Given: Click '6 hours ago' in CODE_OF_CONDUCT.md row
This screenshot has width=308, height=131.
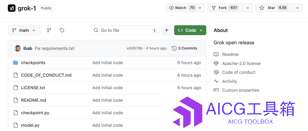Looking at the screenshot, I should 189,75.
